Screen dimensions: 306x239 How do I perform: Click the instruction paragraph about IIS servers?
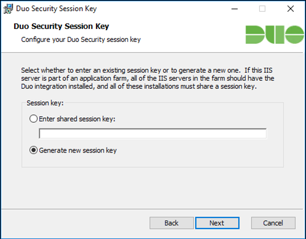click(x=148, y=78)
